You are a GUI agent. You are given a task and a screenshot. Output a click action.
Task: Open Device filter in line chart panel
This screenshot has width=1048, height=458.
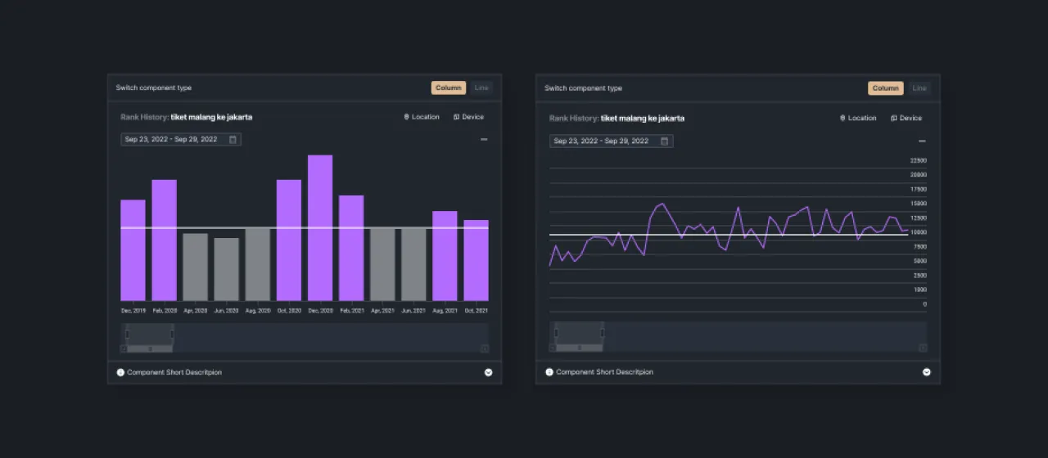[x=906, y=118]
